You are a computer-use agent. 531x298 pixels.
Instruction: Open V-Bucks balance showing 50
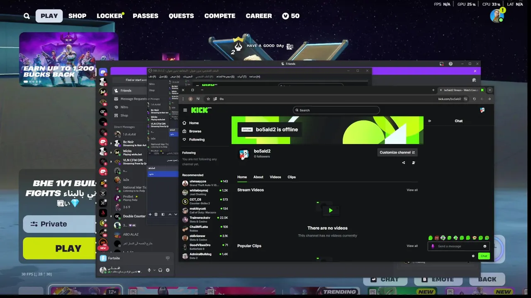coord(290,16)
